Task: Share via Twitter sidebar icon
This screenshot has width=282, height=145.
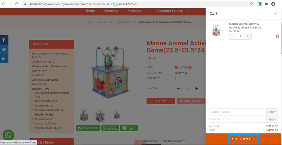Action: pyautogui.click(x=4, y=50)
